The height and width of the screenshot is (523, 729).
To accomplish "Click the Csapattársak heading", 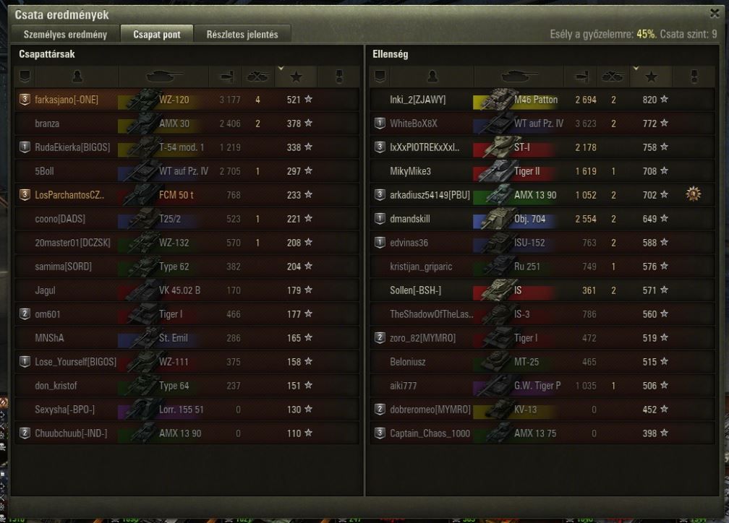I will [x=46, y=54].
